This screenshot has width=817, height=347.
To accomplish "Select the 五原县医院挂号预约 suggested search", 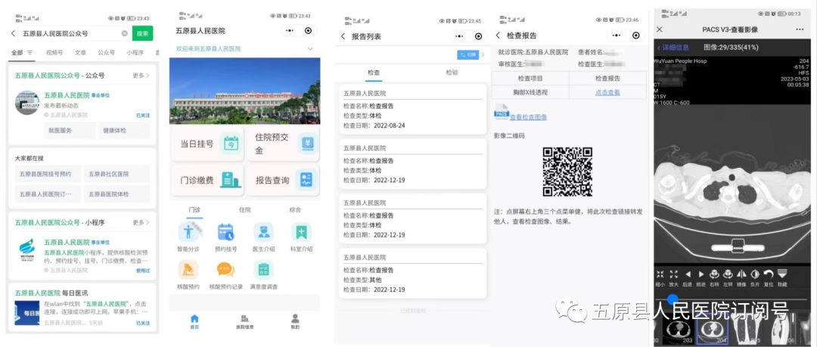I will tap(48, 174).
